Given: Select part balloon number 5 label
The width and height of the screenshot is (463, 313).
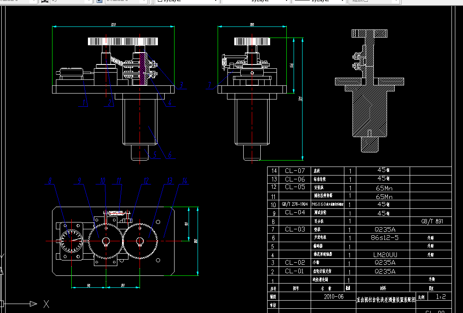Looking at the screenshot, I should tap(154, 155).
